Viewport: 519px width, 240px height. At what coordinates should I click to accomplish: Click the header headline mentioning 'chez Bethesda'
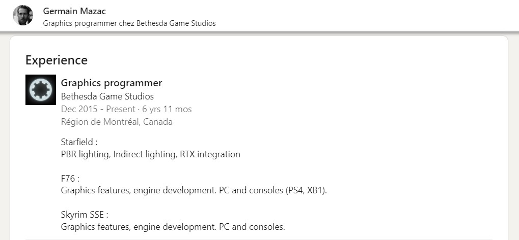129,23
